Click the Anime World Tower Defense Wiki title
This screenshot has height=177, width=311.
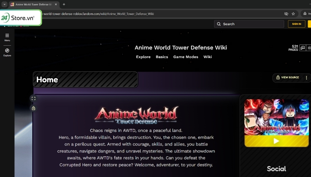pyautogui.click(x=181, y=48)
